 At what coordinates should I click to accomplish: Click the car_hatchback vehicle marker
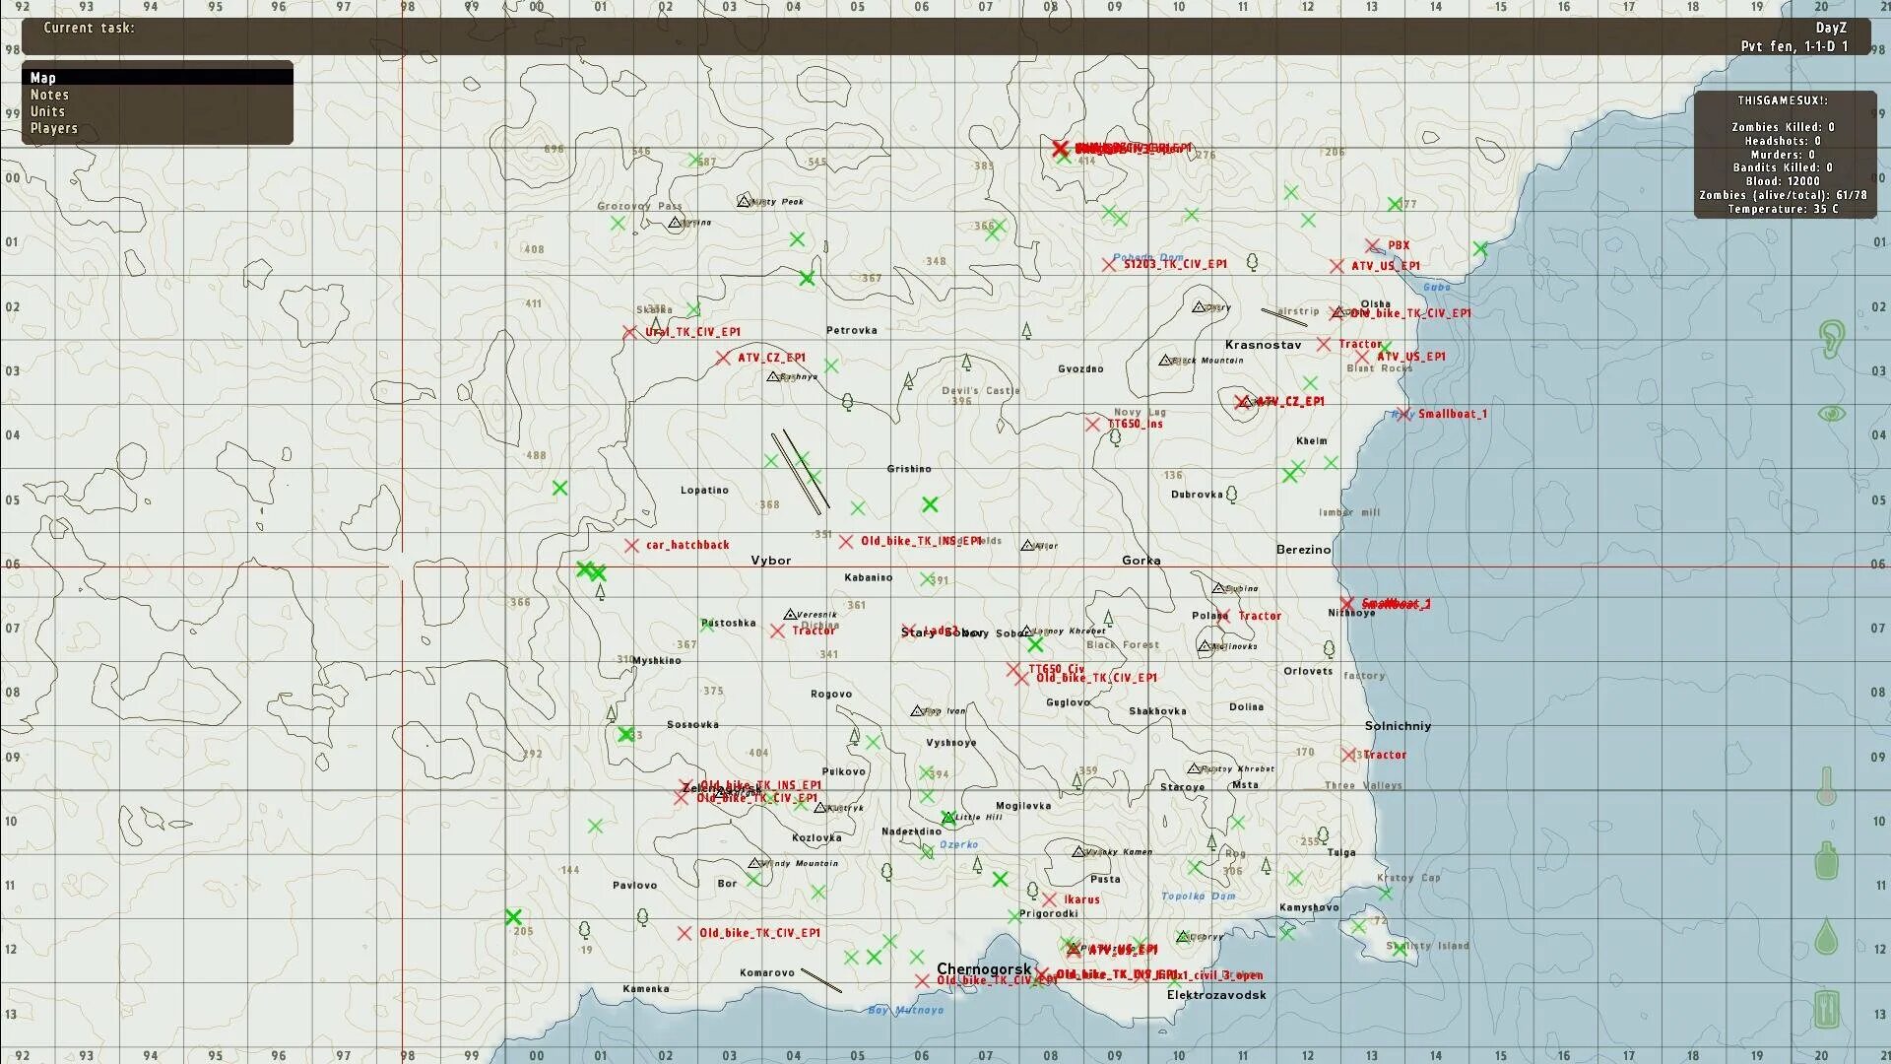pos(631,546)
